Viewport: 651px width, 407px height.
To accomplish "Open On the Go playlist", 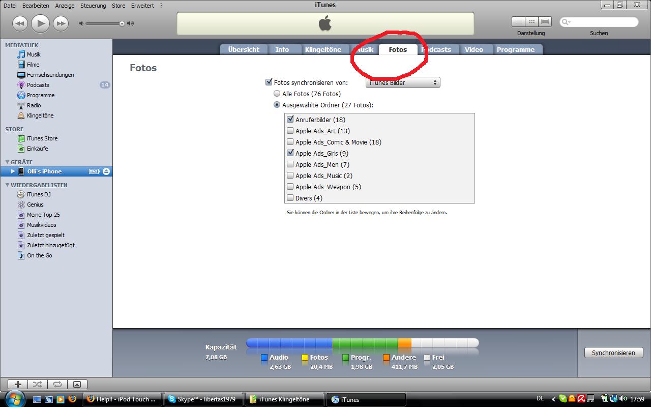I will click(x=39, y=255).
